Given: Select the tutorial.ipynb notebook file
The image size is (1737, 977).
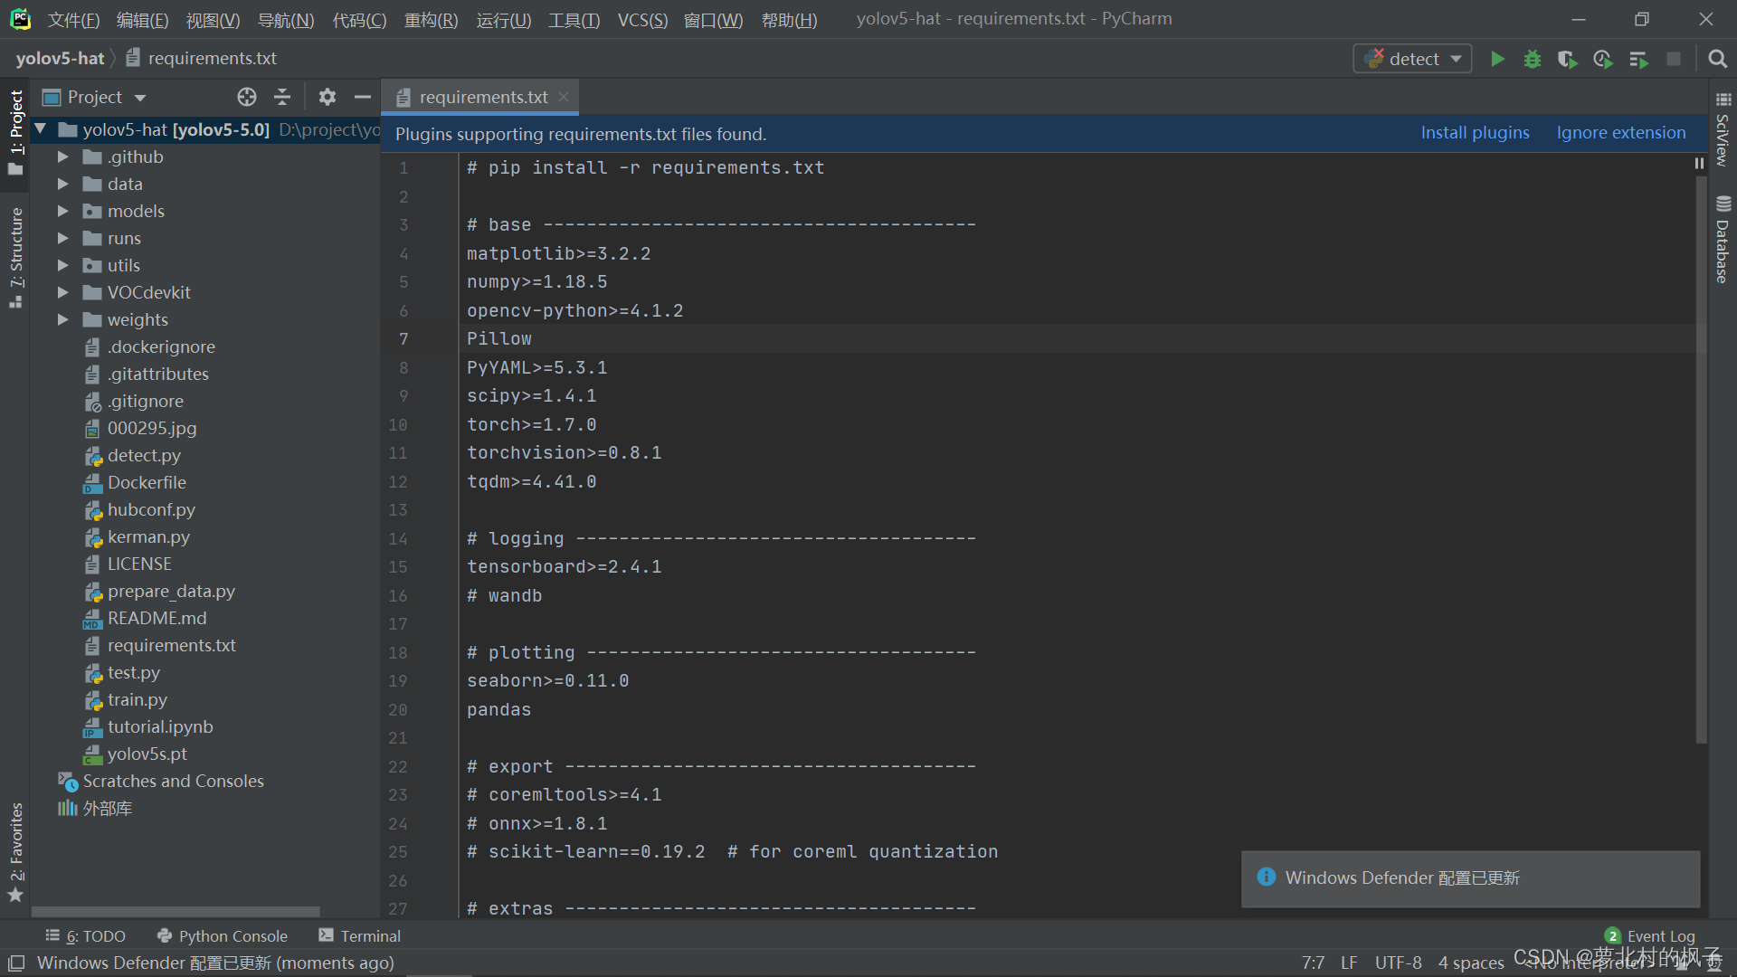Looking at the screenshot, I should (159, 726).
